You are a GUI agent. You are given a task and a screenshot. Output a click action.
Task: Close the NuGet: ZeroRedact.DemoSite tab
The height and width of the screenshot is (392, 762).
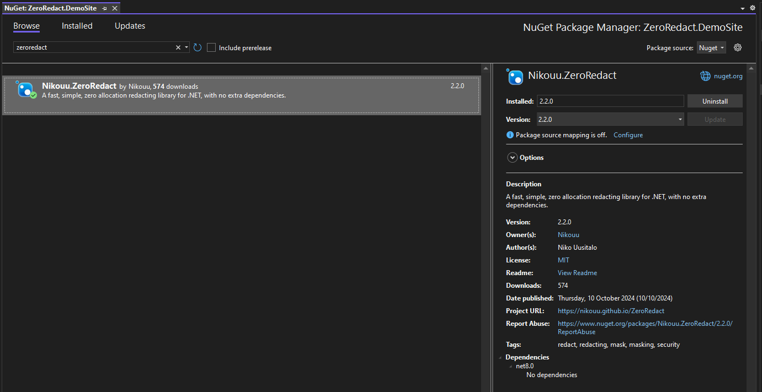[115, 8]
